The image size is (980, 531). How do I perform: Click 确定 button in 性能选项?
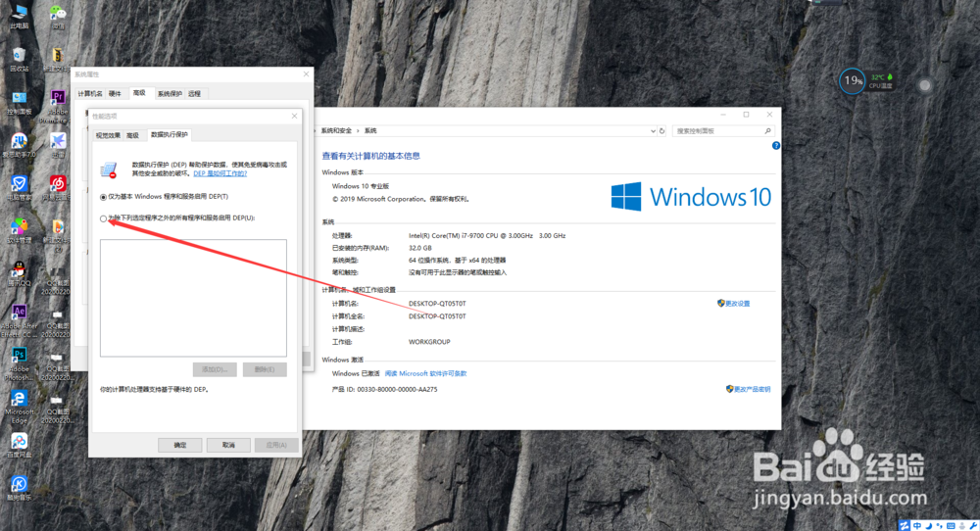pos(180,445)
